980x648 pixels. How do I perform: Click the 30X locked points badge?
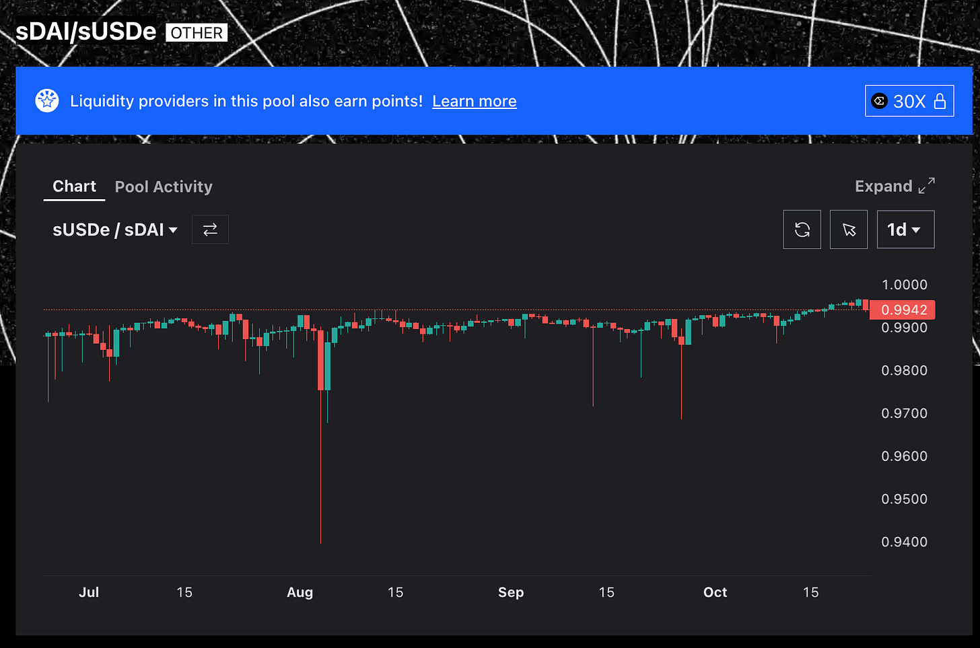[x=909, y=101]
